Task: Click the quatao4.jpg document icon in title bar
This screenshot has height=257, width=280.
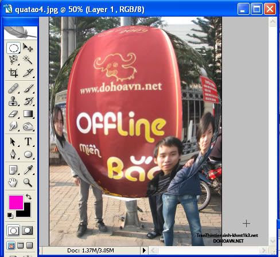Action: point(9,9)
